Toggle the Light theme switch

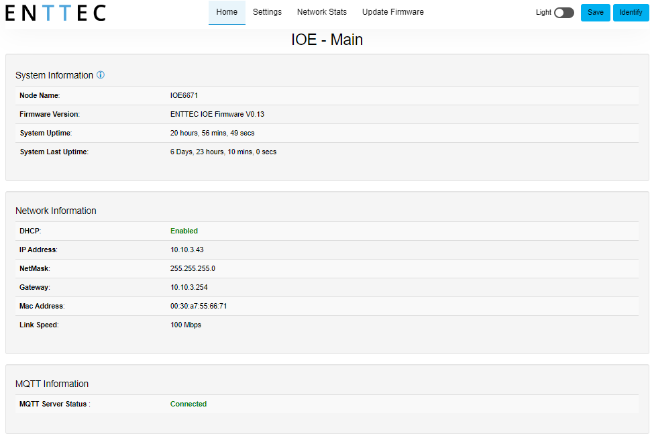[x=563, y=13]
